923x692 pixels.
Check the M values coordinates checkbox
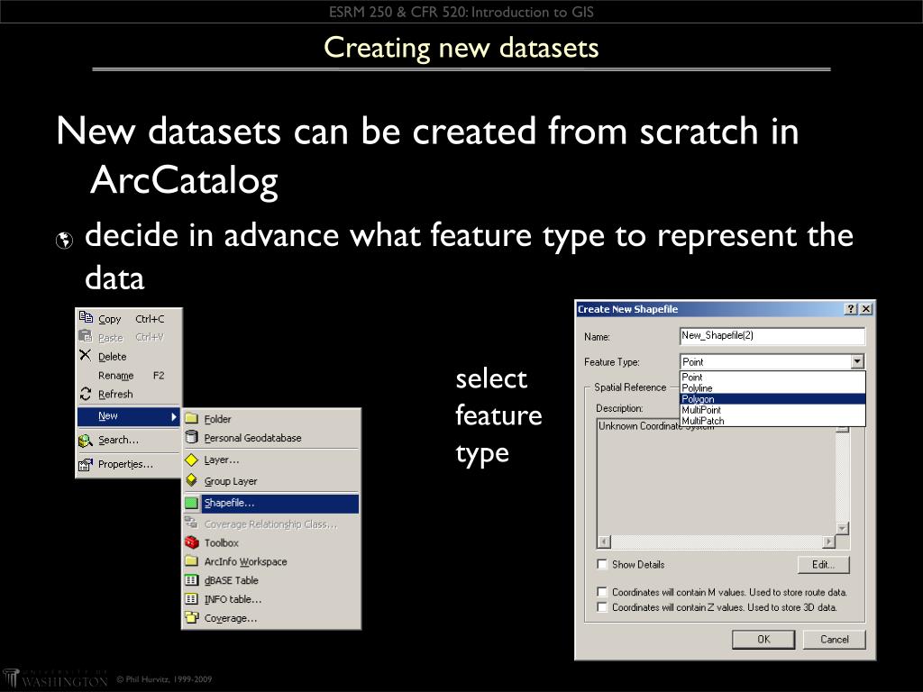(601, 592)
